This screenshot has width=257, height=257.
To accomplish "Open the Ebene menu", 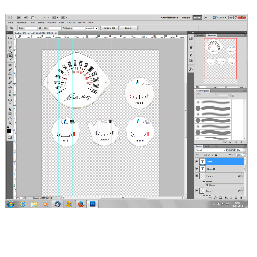I will (x=41, y=22).
